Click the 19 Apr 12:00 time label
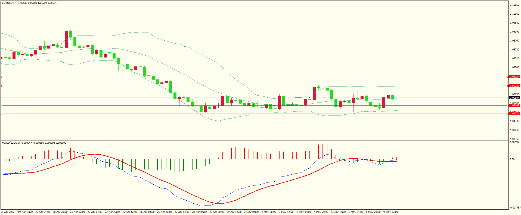 click(25, 212)
